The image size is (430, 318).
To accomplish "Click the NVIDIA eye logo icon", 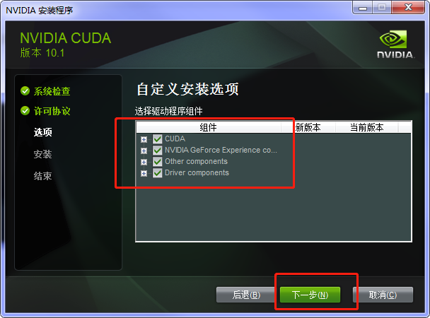I will tap(393, 39).
